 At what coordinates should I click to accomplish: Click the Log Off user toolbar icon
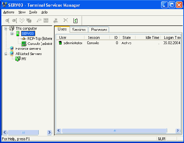pos(56,21)
